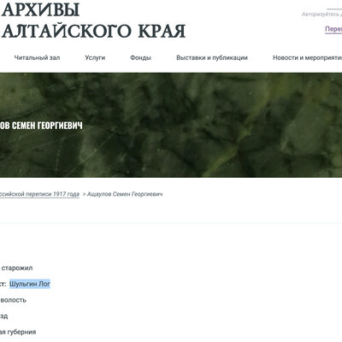Screen dimensions: 342x342
Task: Open the Новости и мероприятия menu
Action: pyautogui.click(x=307, y=57)
